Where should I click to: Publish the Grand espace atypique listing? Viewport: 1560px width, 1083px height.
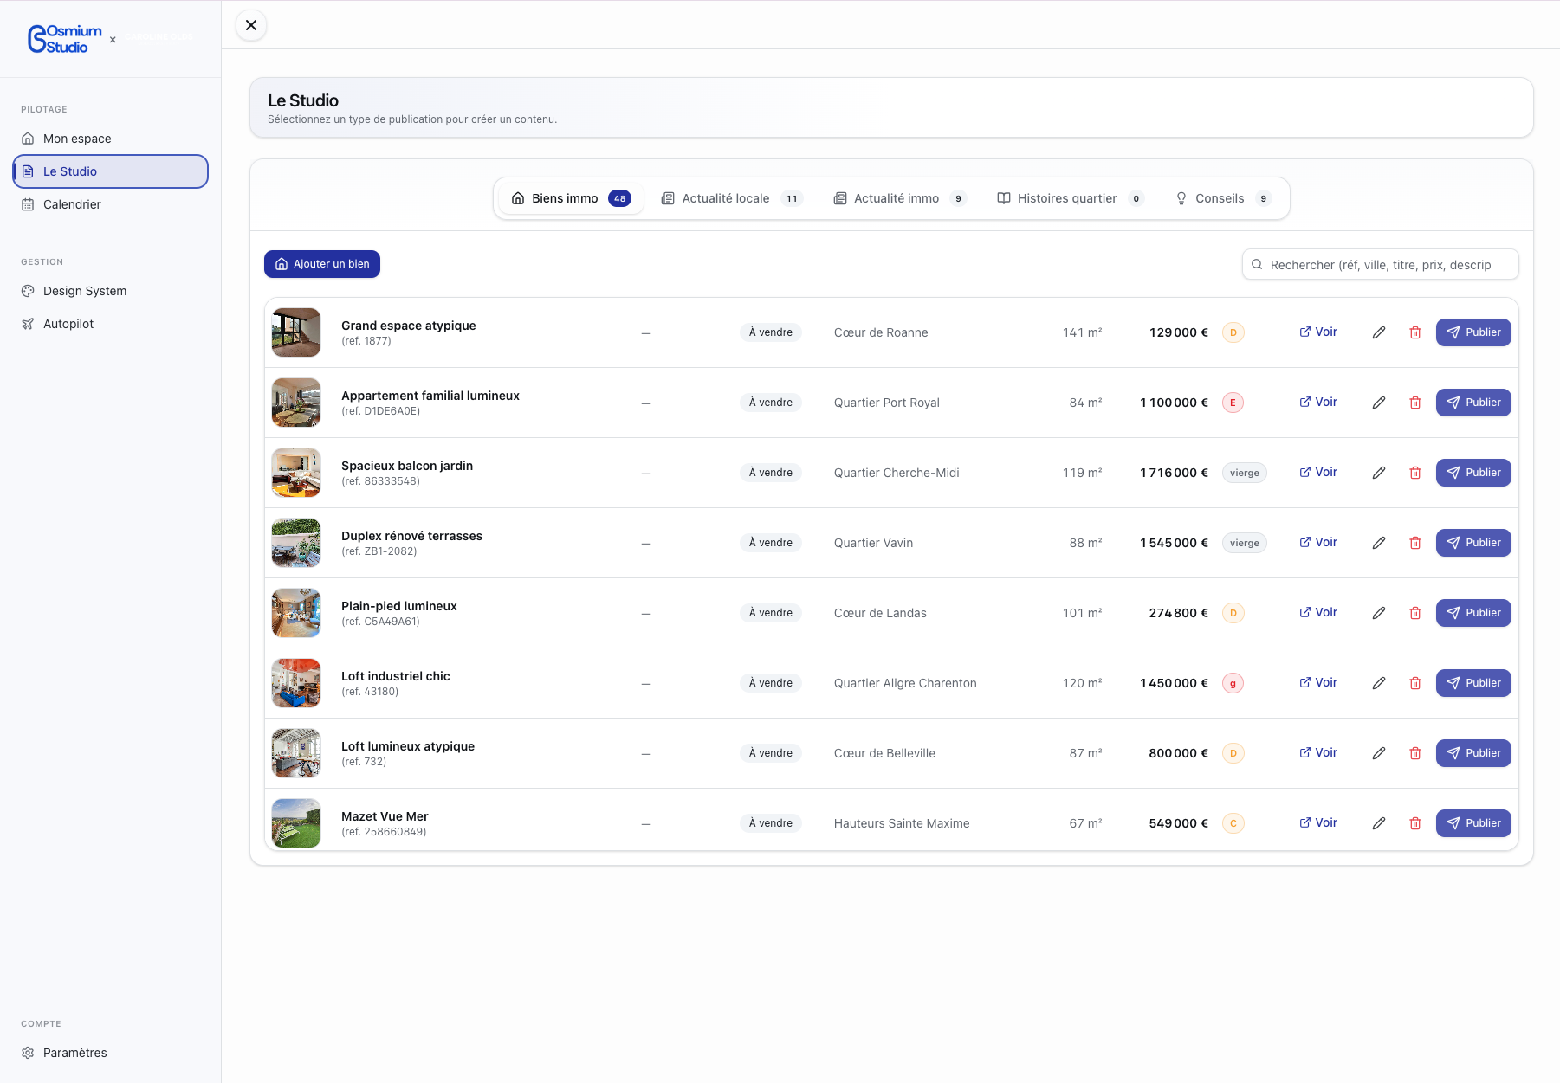[1473, 332]
